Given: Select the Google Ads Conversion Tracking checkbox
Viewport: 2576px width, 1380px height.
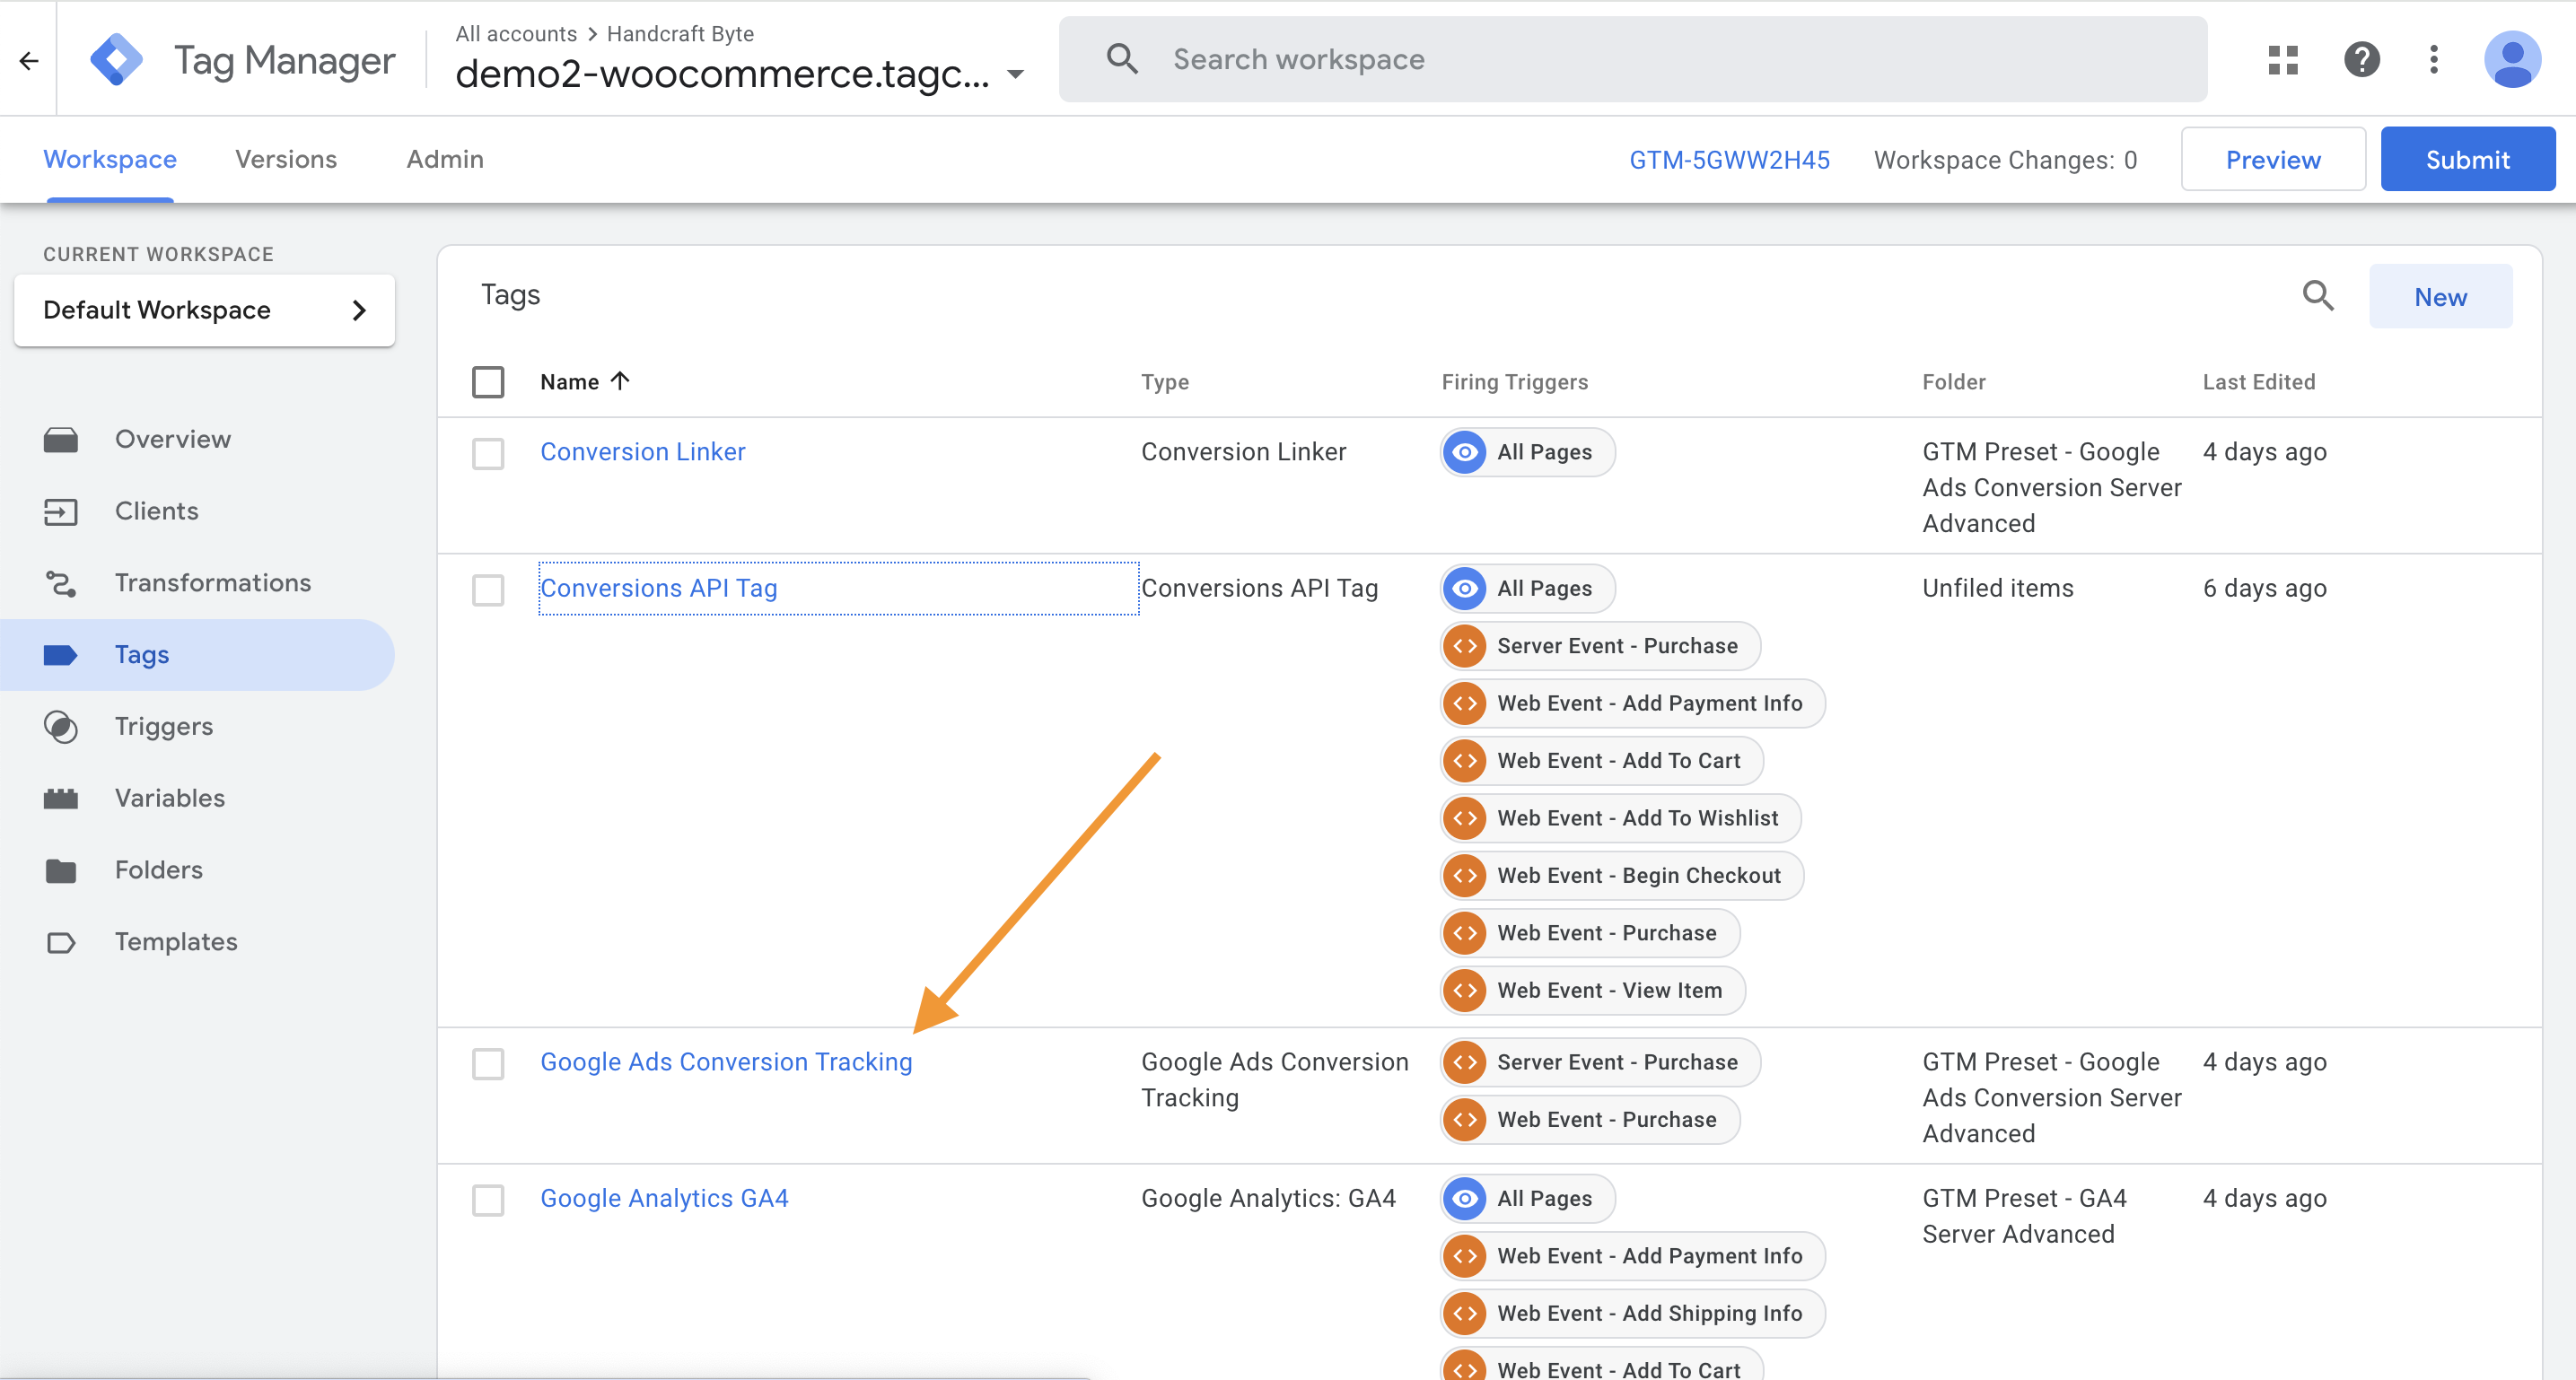Looking at the screenshot, I should [x=488, y=1063].
